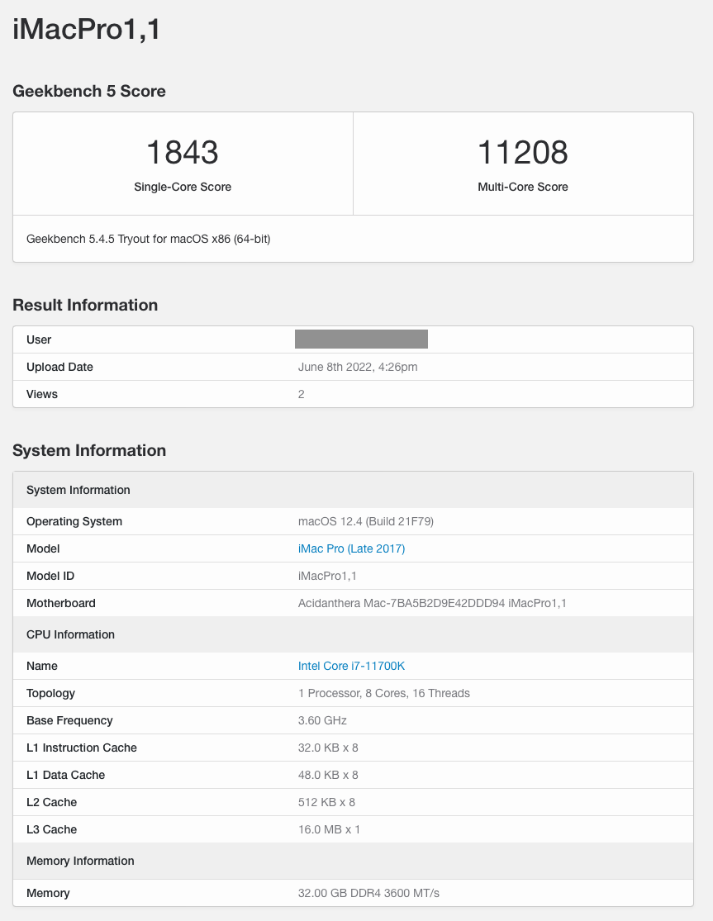
Task: Click the Result Information heading
Action: coord(85,305)
